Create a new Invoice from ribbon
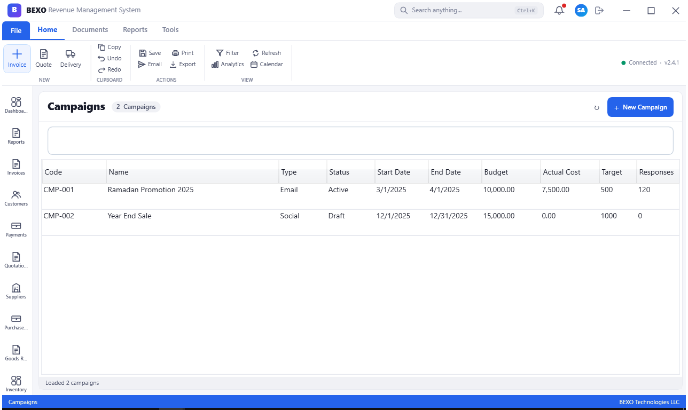Image resolution: width=688 pixels, height=410 pixels. click(x=17, y=59)
